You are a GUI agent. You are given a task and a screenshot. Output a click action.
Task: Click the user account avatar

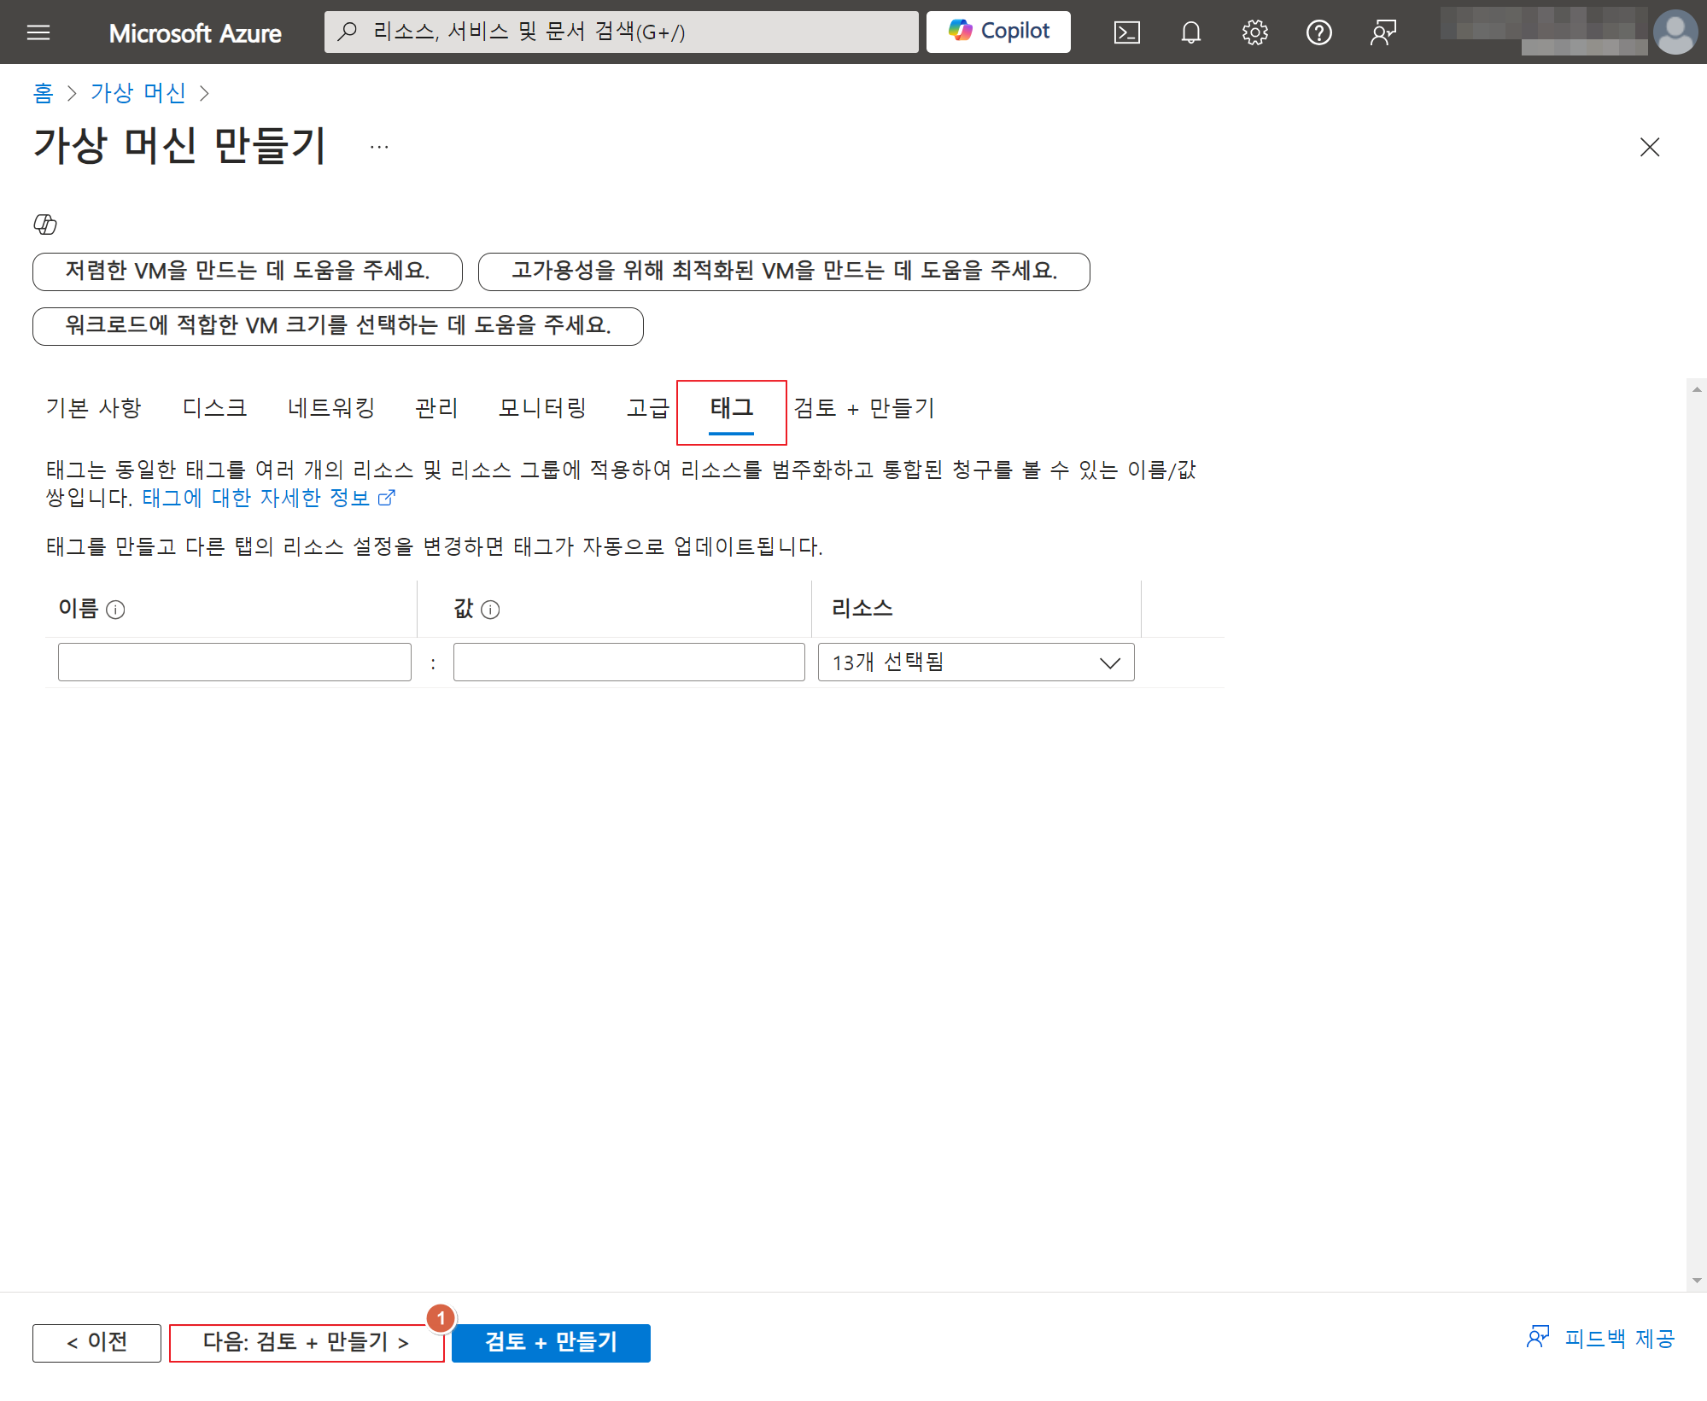coord(1675,32)
